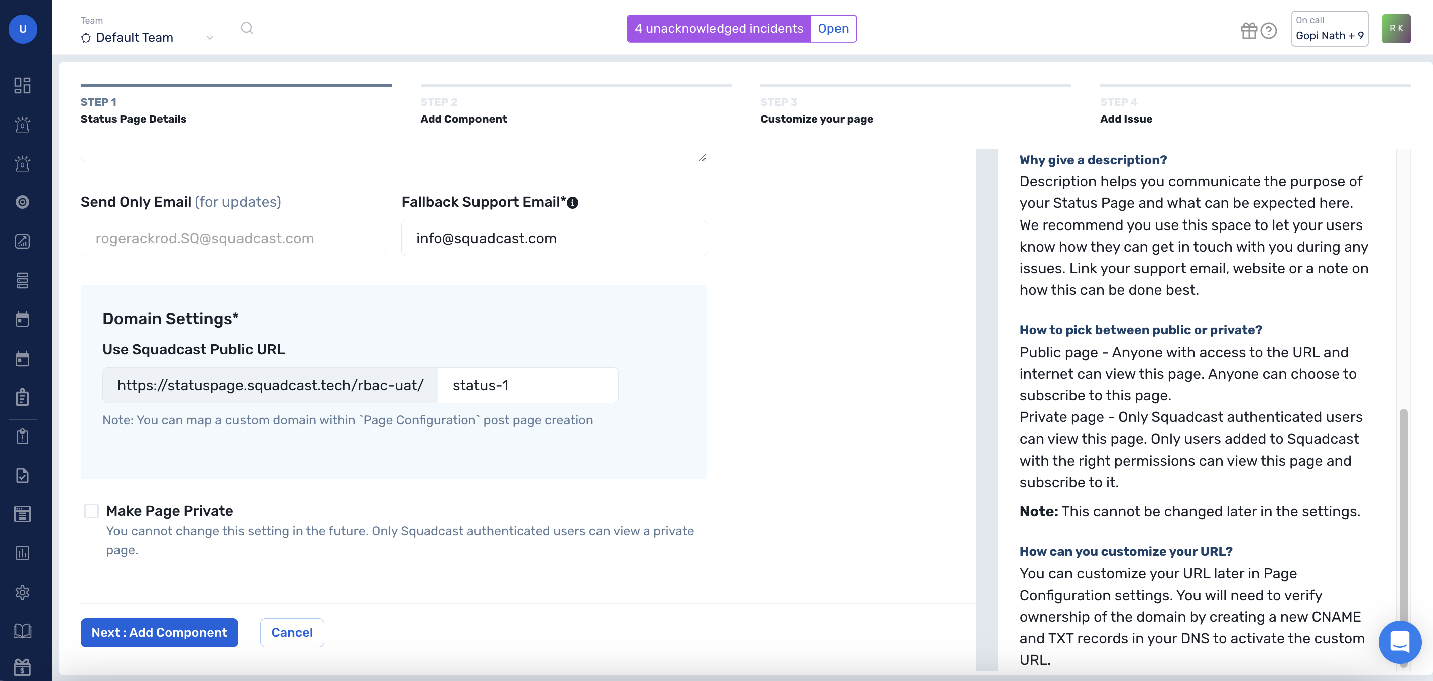The height and width of the screenshot is (681, 1433).
Task: Click the Fallback Support Email info tooltip
Action: pos(573,202)
